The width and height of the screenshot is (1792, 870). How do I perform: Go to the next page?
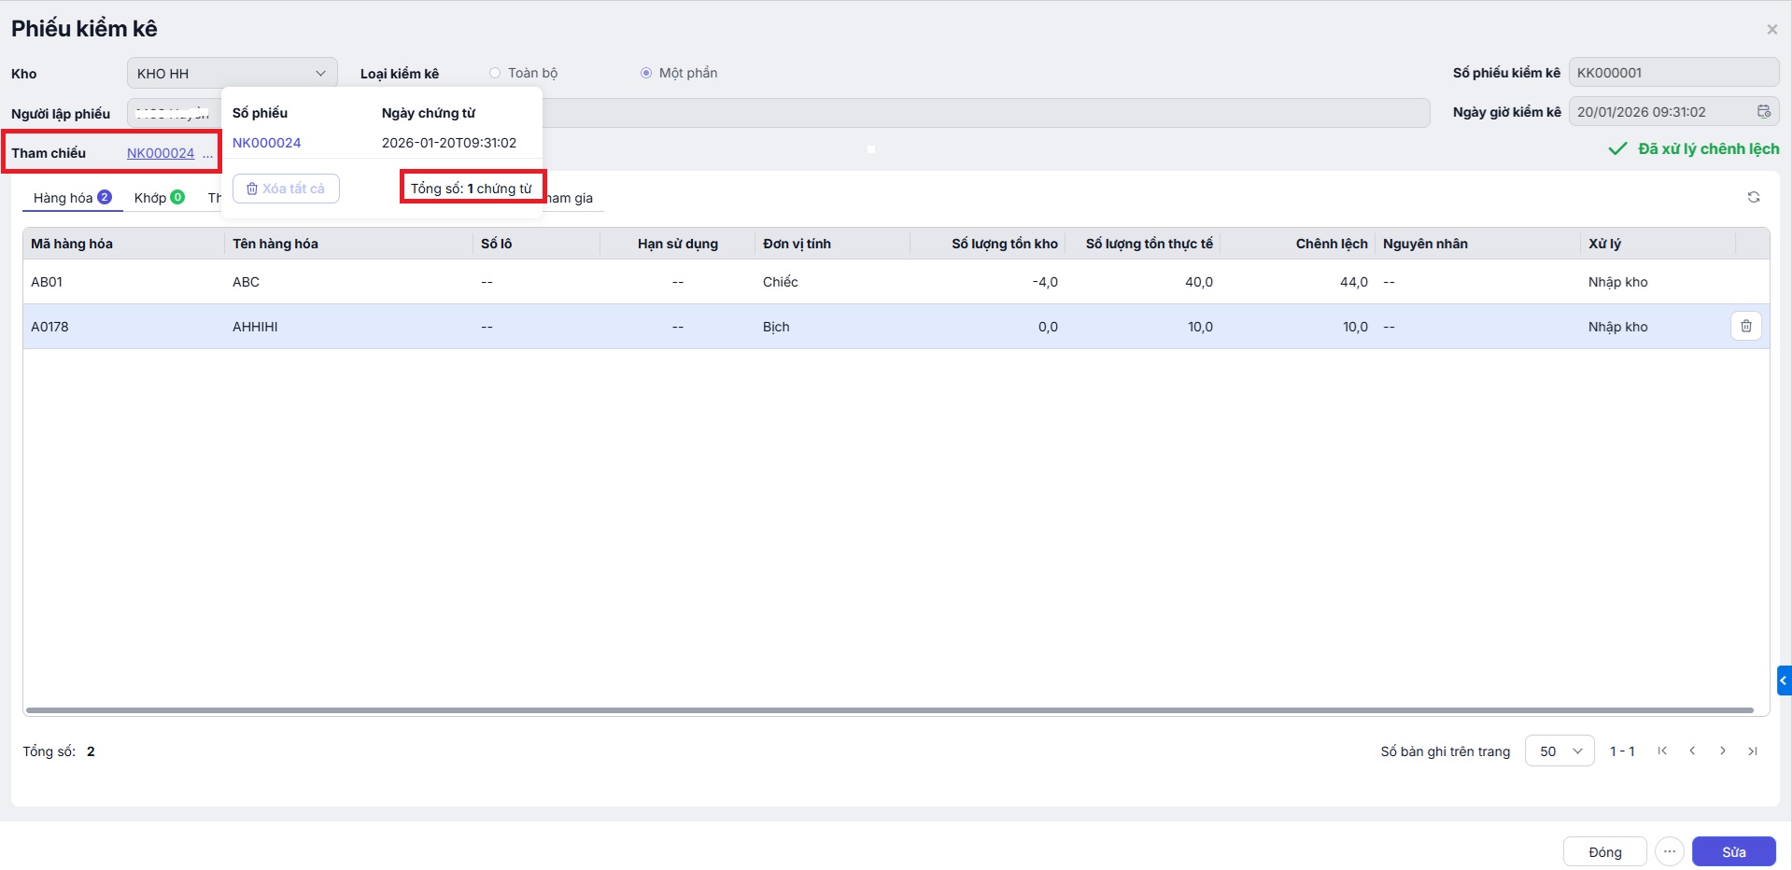click(1722, 751)
